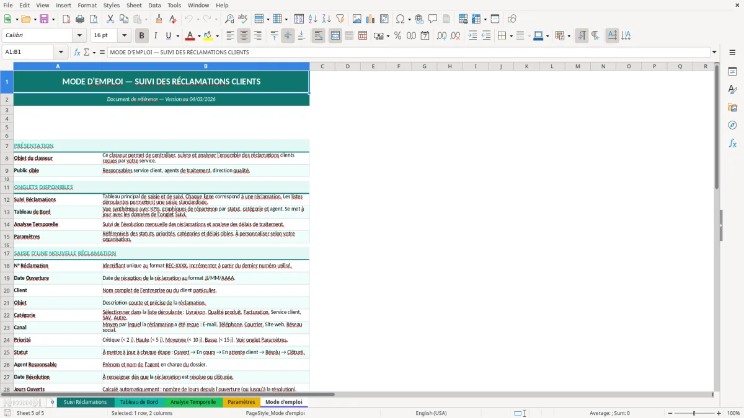The height and width of the screenshot is (418, 744).
Task: Click zoom in plus button
Action: 719,413
